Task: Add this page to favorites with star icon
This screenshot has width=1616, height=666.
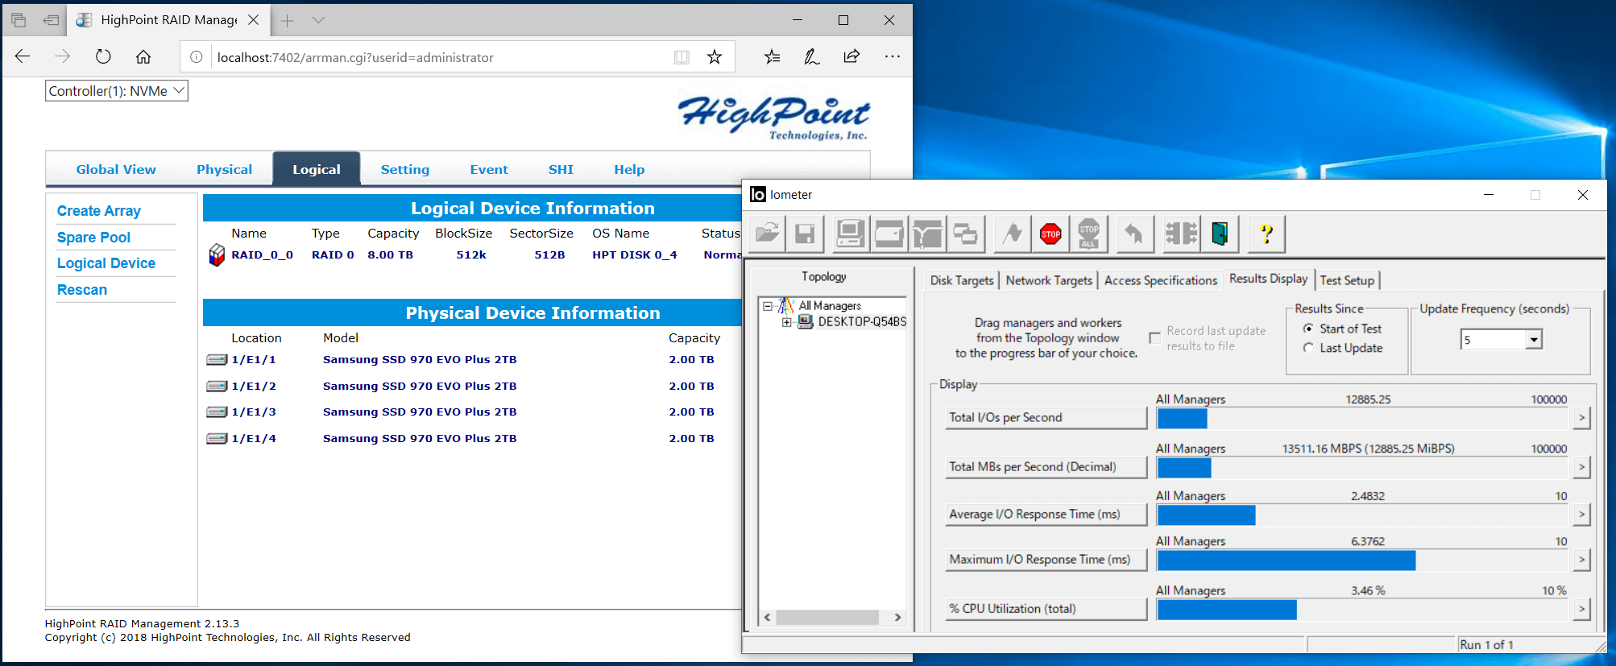Action: pos(715,56)
